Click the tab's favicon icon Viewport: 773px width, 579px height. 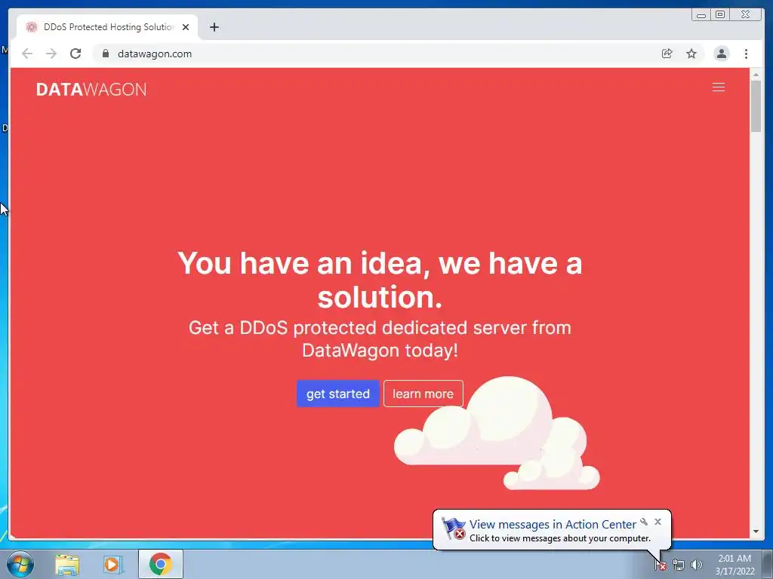32,27
